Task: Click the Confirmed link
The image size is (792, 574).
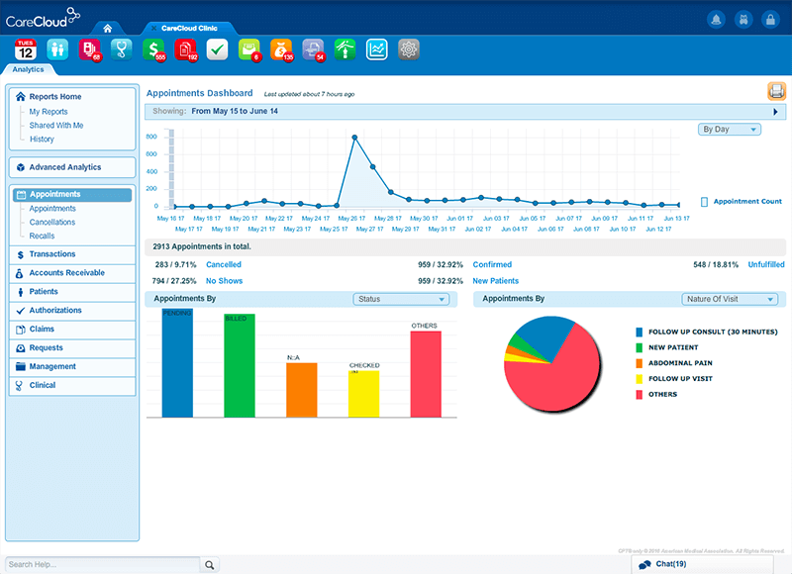Action: (x=492, y=264)
